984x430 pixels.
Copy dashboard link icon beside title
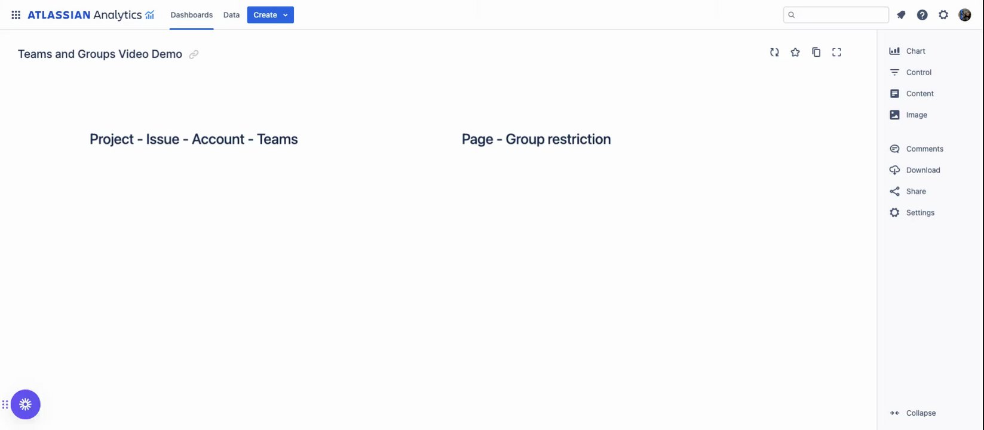[x=194, y=55]
